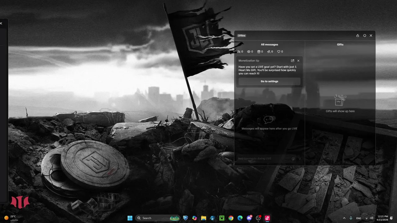
Task: Click the send comment arrow icon
Action: click(300, 159)
